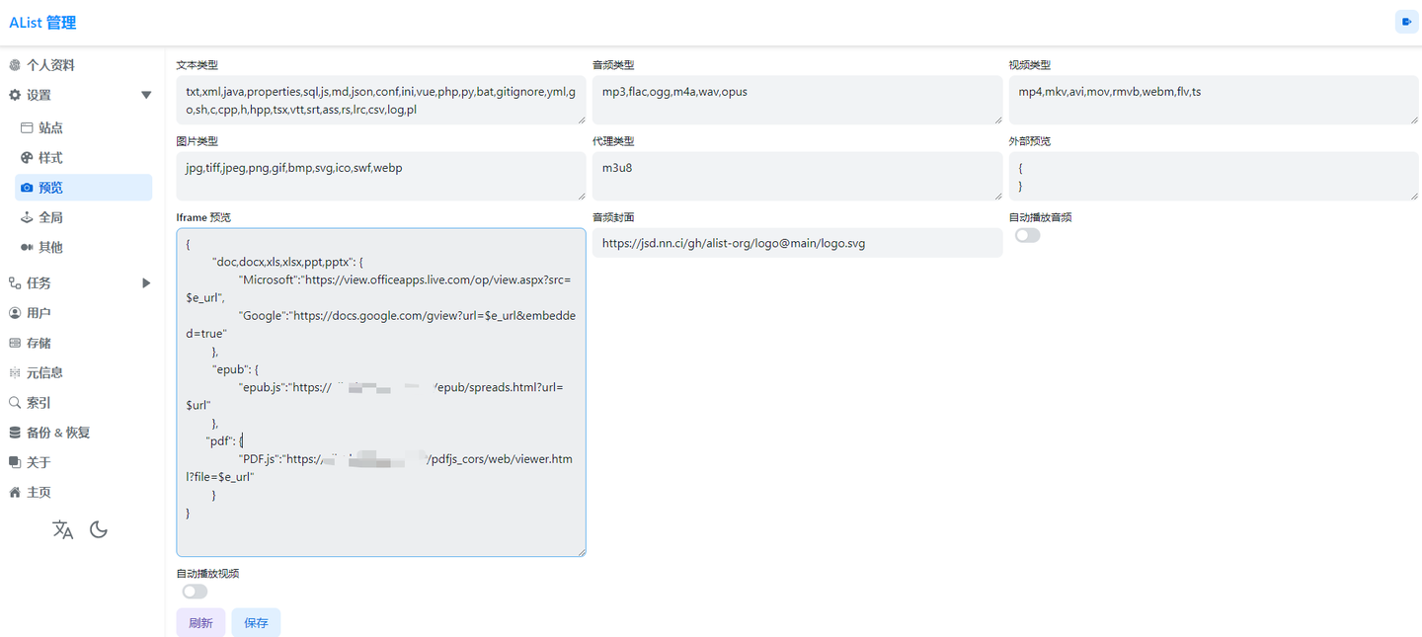Collapse the 设置 menu arrow
This screenshot has width=1422, height=637.
146,95
